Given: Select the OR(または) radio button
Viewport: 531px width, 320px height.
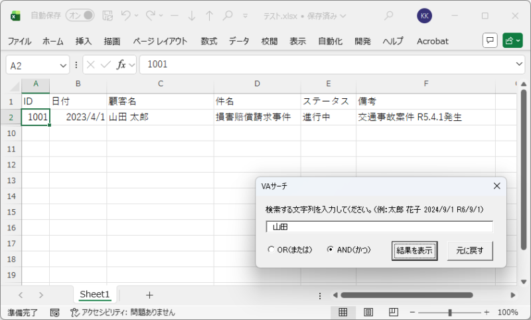Looking at the screenshot, I should (271, 250).
